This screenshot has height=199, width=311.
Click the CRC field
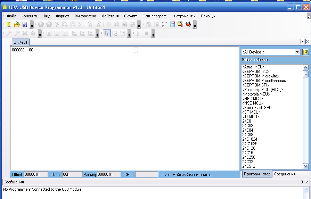147,174
